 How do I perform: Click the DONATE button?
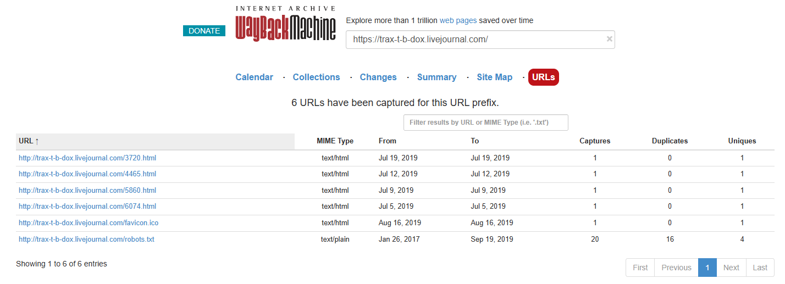[204, 31]
